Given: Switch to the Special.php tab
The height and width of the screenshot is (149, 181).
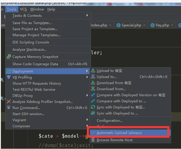Looking at the screenshot, I should (x=131, y=25).
